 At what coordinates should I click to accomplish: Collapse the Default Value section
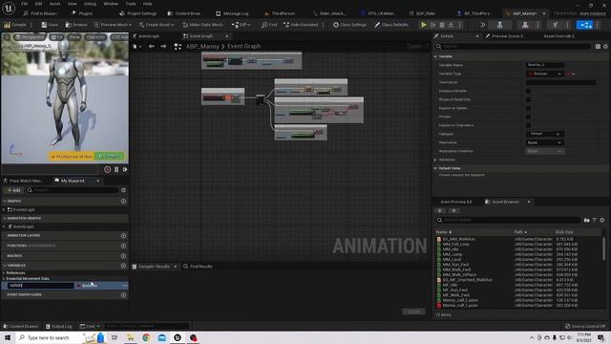tap(436, 168)
